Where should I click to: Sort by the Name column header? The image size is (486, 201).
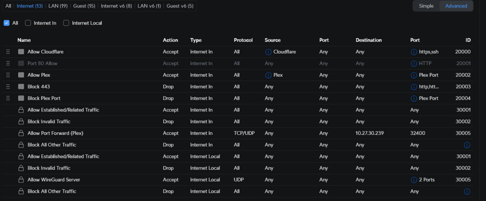[24, 40]
